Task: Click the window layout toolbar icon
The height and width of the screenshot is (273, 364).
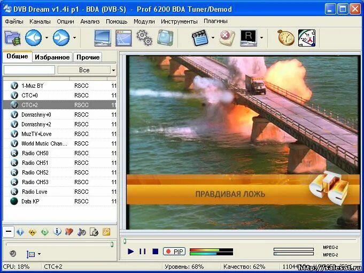Action: click(123, 38)
